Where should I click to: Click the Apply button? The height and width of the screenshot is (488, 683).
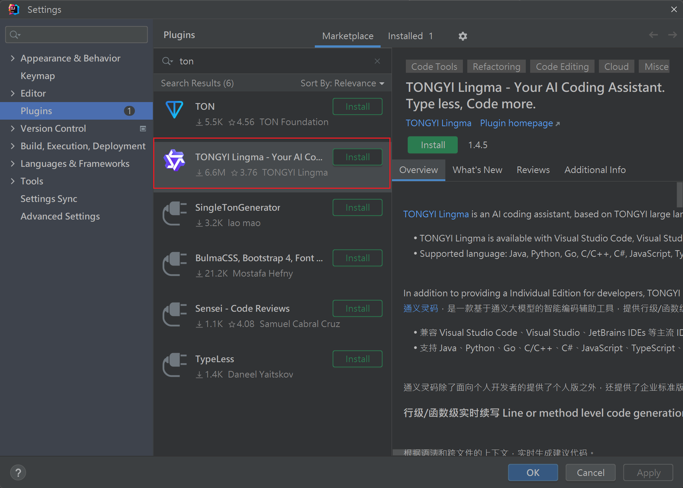[648, 473]
